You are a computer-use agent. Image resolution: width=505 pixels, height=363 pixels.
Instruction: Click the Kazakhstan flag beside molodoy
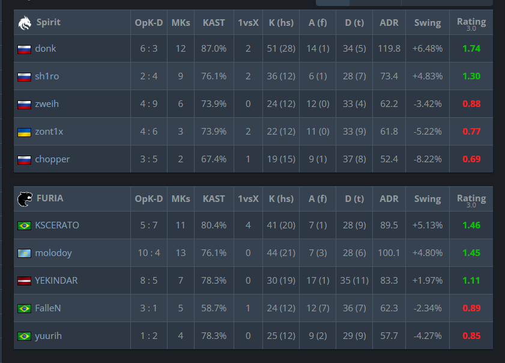tap(25, 253)
